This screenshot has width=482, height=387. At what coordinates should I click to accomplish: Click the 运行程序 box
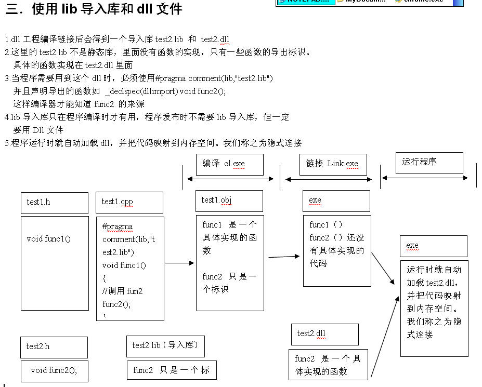[429, 163]
